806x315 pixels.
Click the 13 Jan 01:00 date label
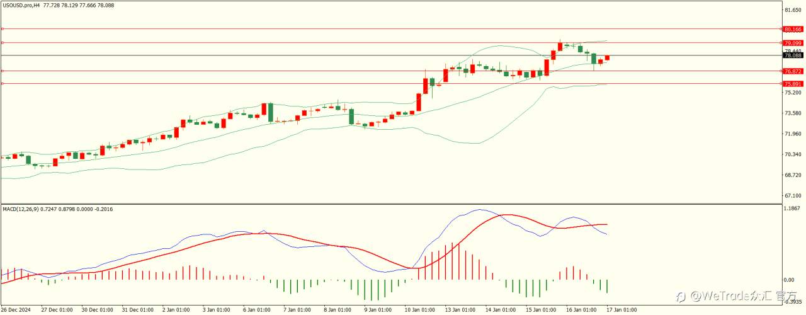click(460, 310)
